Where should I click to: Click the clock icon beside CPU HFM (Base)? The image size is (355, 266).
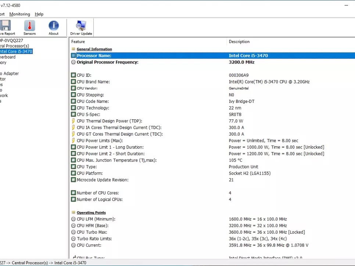point(73,226)
